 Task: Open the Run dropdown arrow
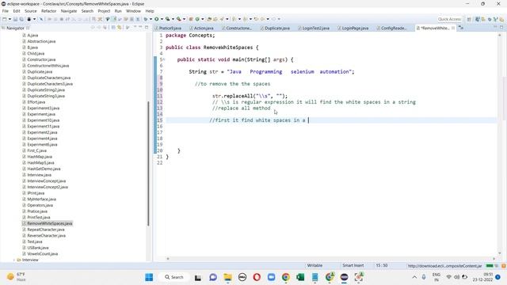click(162, 19)
